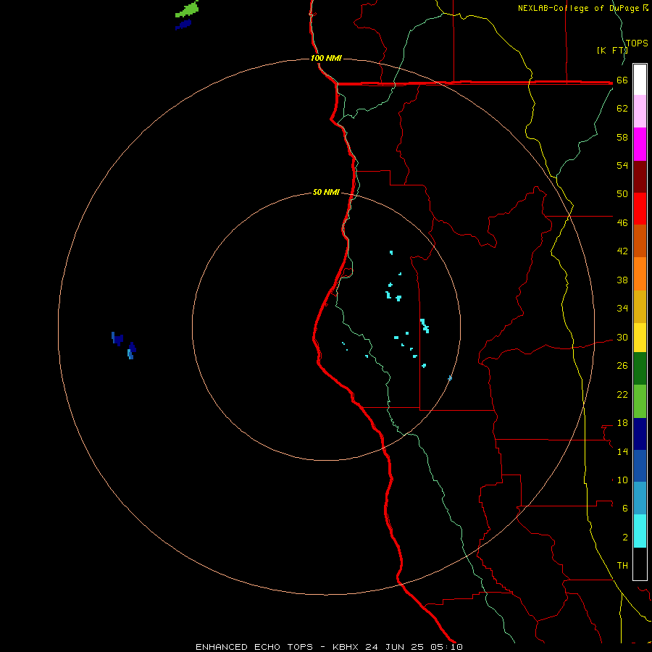Screen dimensions: 652x652
Task: Click the legend value "26"
Action: 622,366
